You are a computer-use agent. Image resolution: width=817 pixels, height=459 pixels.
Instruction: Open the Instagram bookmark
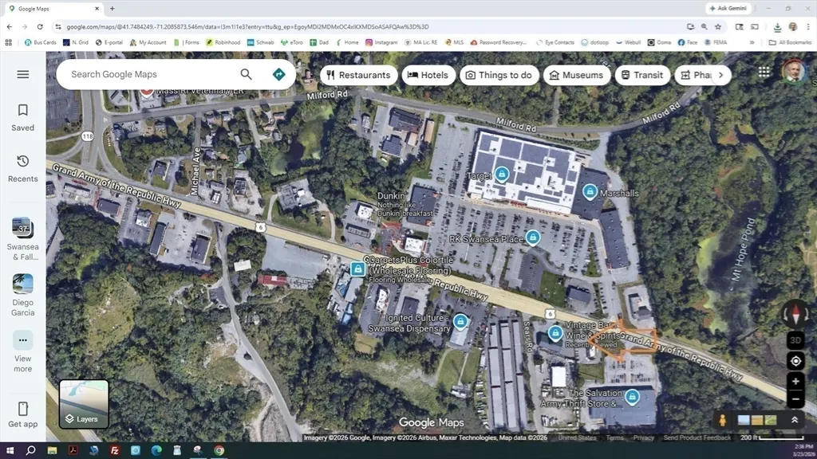pos(381,42)
